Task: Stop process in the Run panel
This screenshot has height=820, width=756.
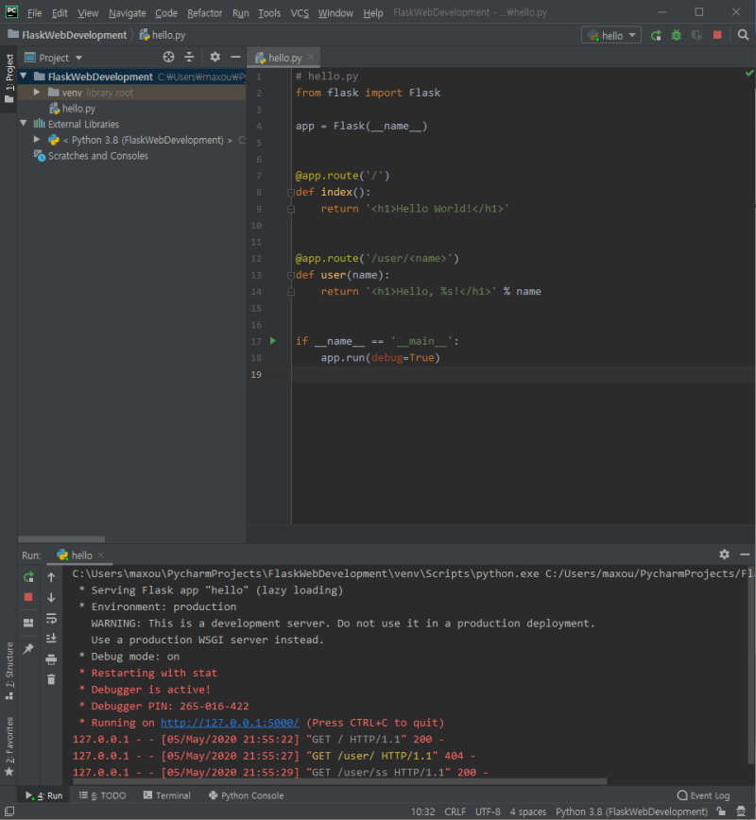Action: coord(28,597)
